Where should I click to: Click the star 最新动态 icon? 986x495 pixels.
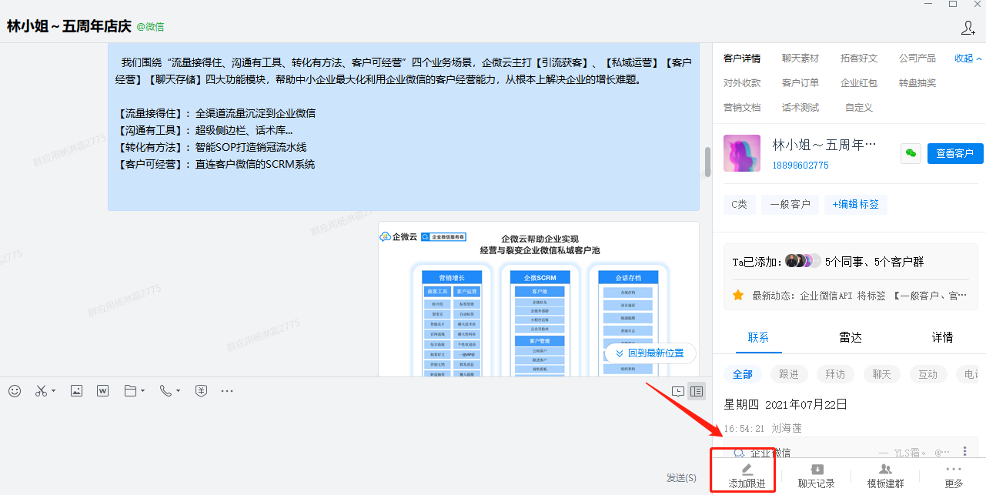[x=738, y=295]
